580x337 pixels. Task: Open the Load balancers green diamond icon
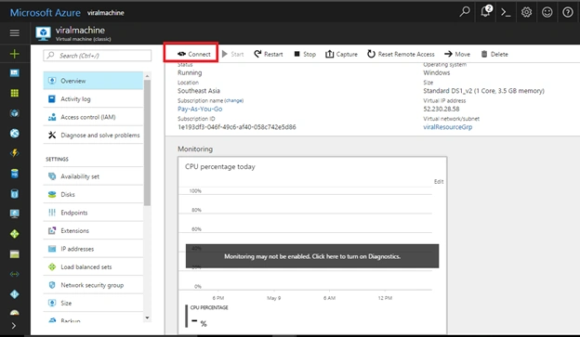[x=15, y=234]
